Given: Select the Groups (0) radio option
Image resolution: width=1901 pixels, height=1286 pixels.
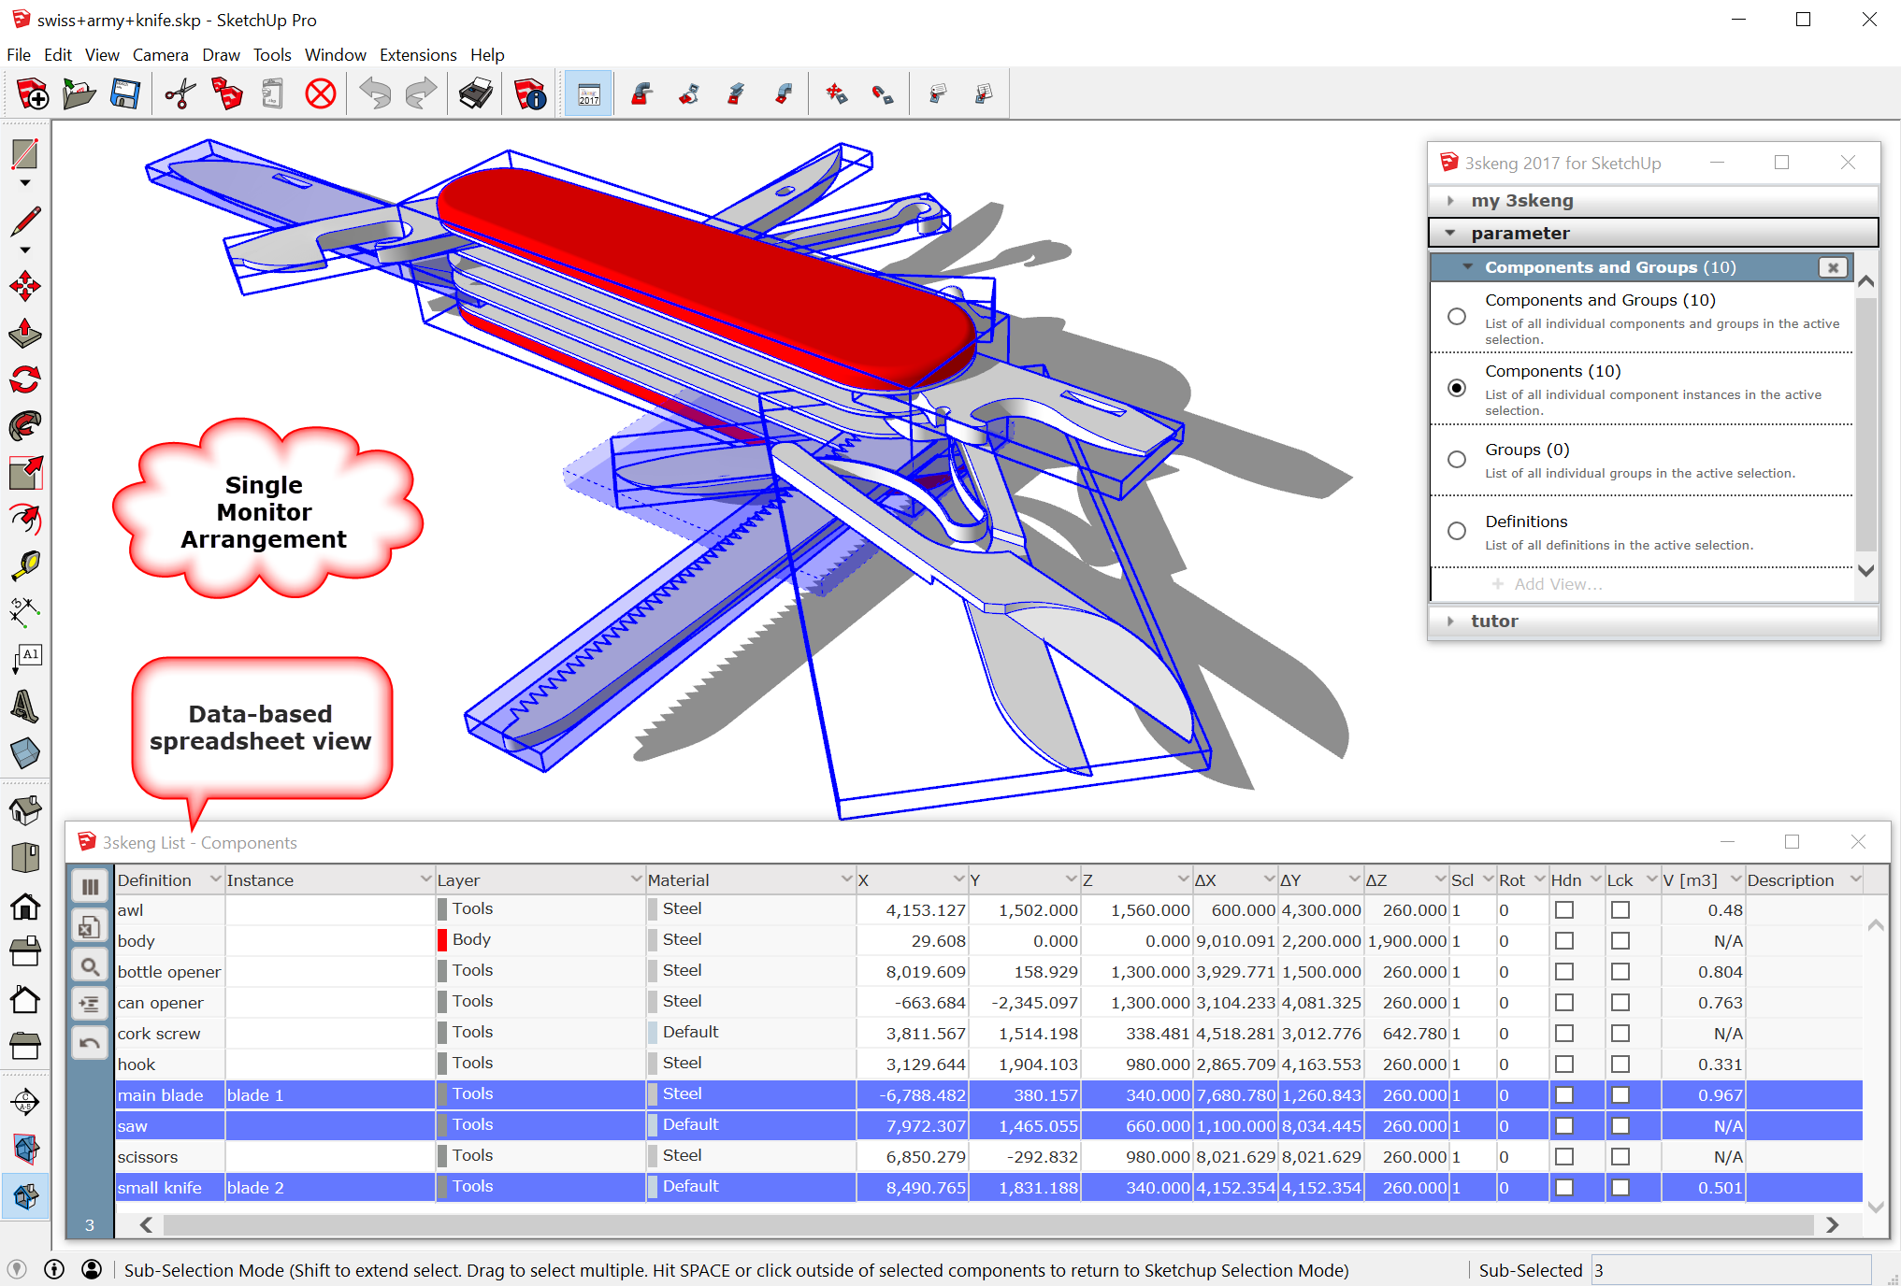Looking at the screenshot, I should click(1457, 459).
